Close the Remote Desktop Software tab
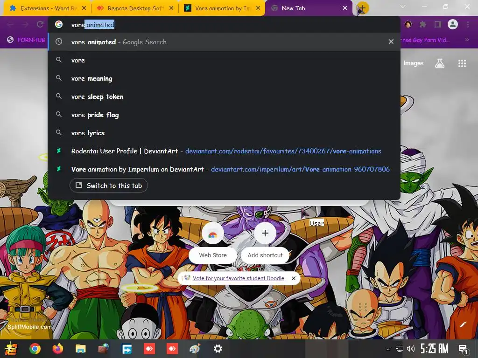This screenshot has width=478, height=358. pyautogui.click(x=171, y=8)
